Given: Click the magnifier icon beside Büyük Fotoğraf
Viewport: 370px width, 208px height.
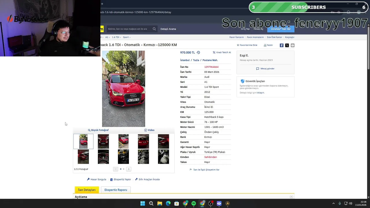Looking at the screenshot, I should pos(89,130).
